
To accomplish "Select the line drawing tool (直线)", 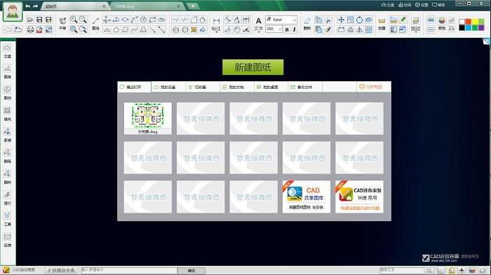I will [x=95, y=23].
